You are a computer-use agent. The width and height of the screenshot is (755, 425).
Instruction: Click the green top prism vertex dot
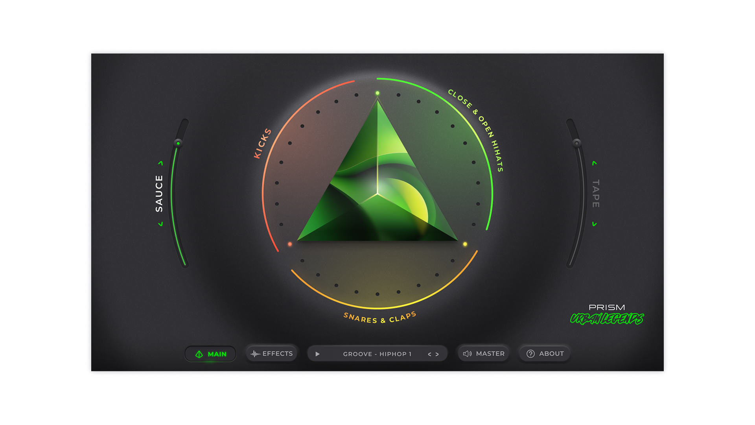pyautogui.click(x=377, y=93)
